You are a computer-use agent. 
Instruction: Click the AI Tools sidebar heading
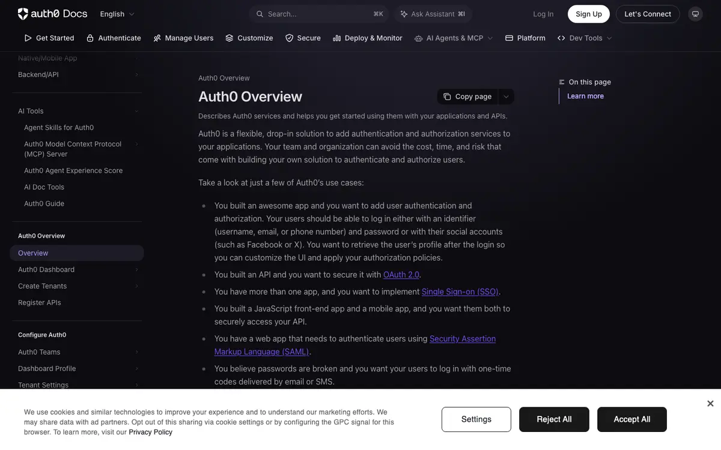coord(31,111)
